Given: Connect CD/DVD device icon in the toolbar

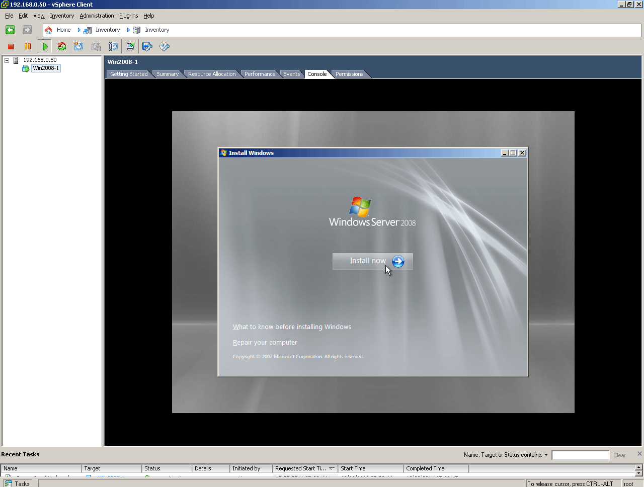Looking at the screenshot, I should tap(165, 46).
